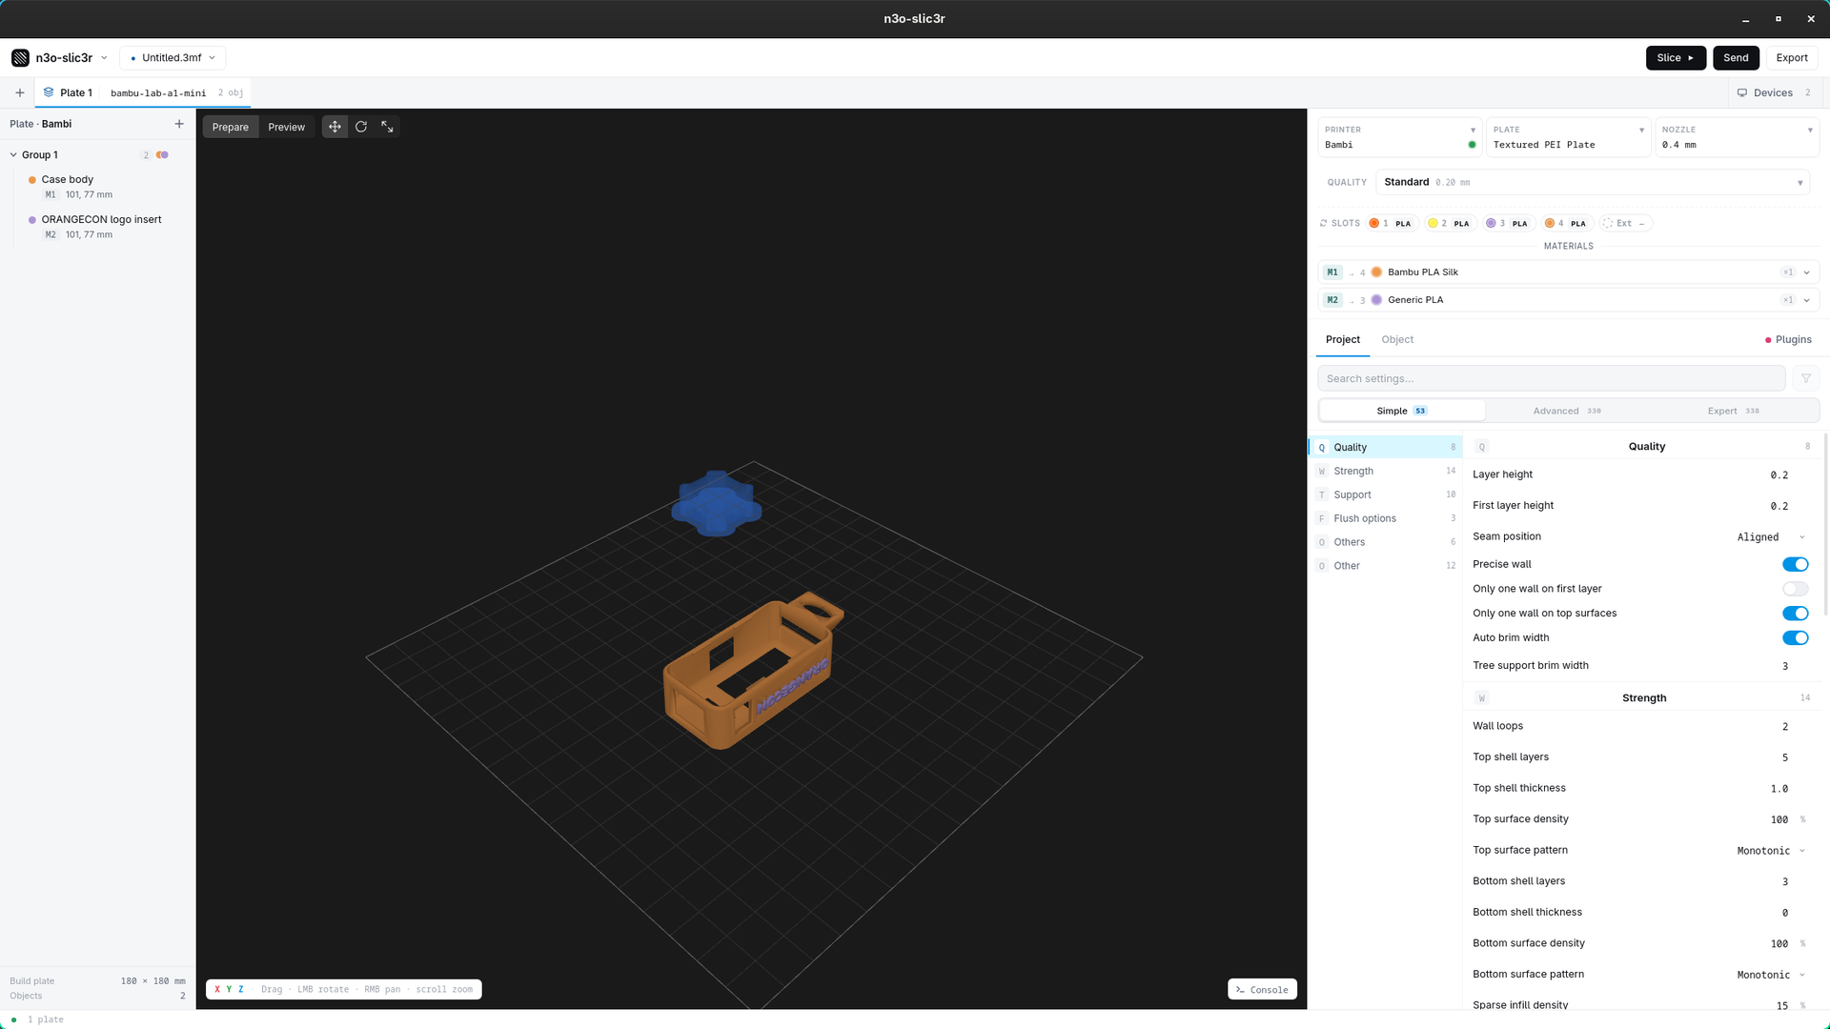Select filament slot 1 orange PLA
This screenshot has width=1830, height=1029.
pyautogui.click(x=1392, y=223)
